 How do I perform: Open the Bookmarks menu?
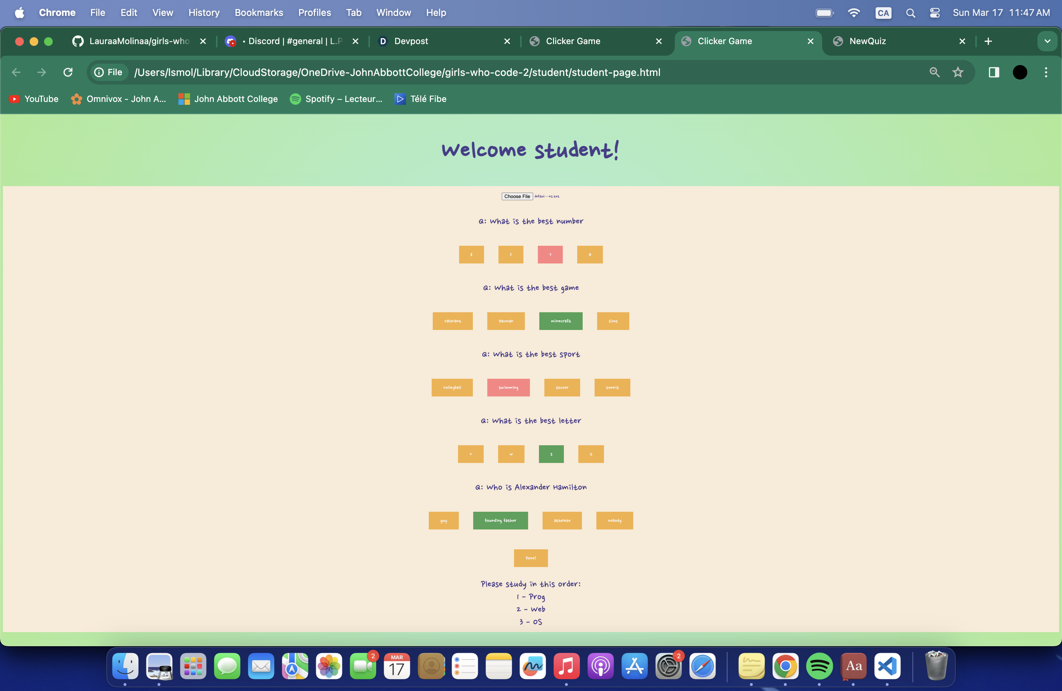[x=259, y=13]
